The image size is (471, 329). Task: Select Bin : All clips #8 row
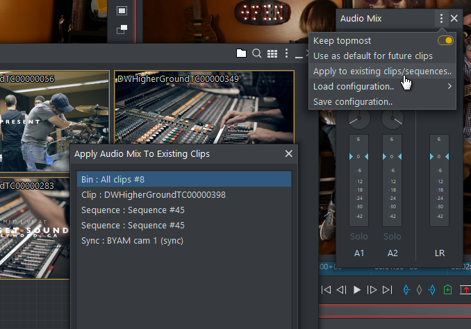tap(184, 180)
